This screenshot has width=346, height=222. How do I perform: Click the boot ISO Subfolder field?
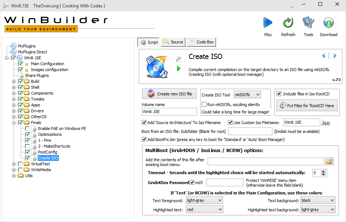click(250, 131)
